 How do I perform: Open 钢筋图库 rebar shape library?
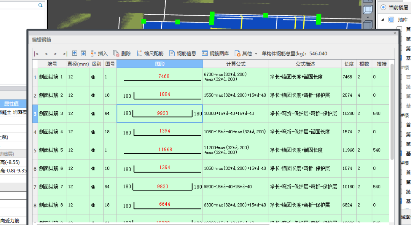[x=215, y=53]
